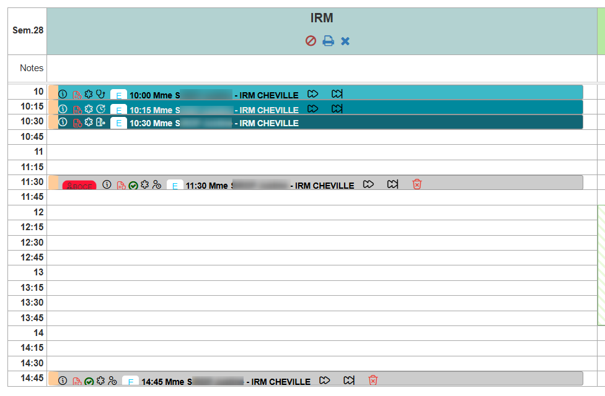Click fast-forward icon on the 10:15 appointment
This screenshot has height=396, width=605.
(x=313, y=109)
